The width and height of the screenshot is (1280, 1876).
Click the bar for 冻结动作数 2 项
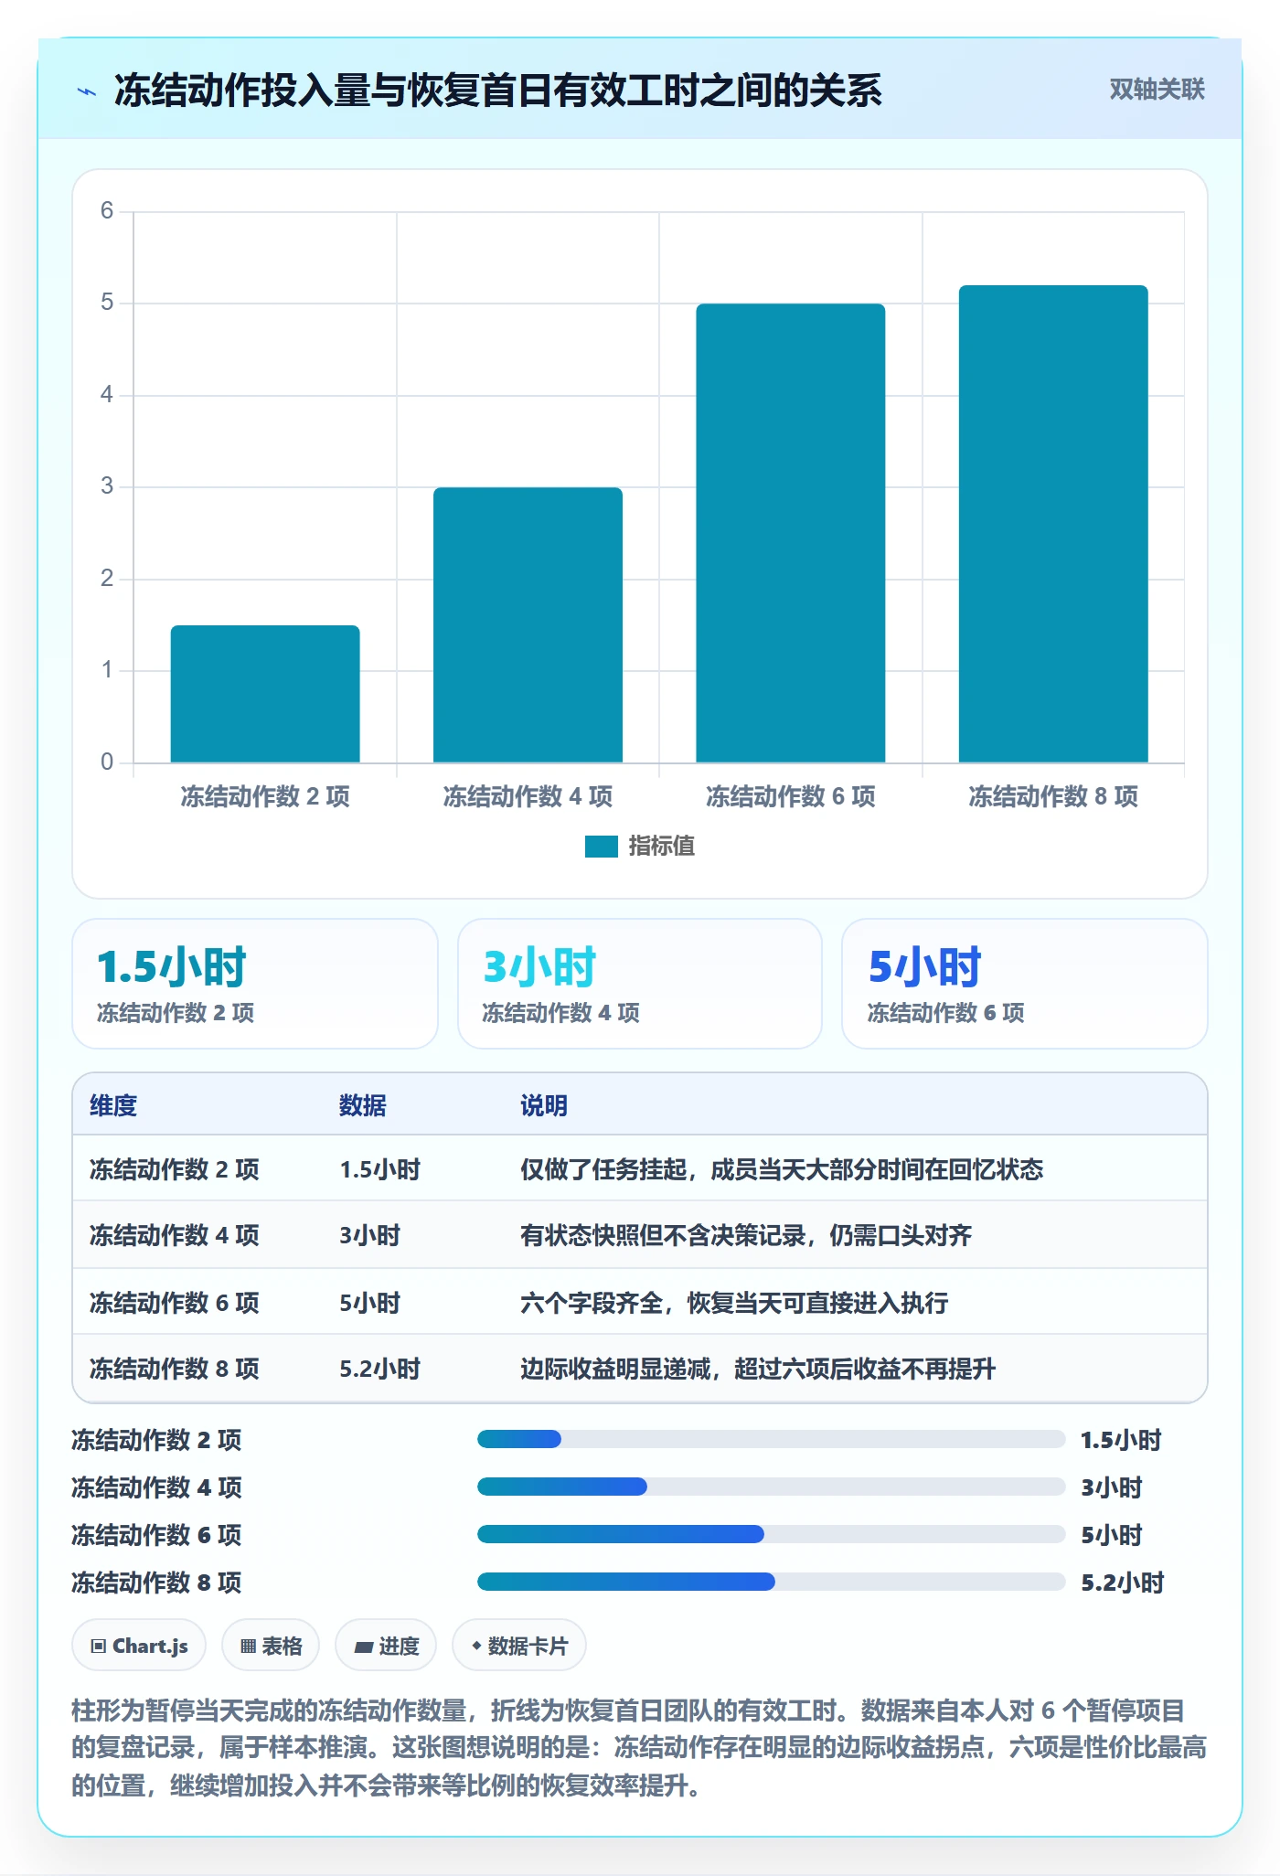265,694
